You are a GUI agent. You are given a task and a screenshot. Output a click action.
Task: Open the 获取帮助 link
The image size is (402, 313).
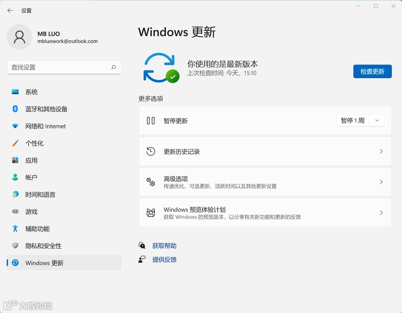pyautogui.click(x=165, y=246)
